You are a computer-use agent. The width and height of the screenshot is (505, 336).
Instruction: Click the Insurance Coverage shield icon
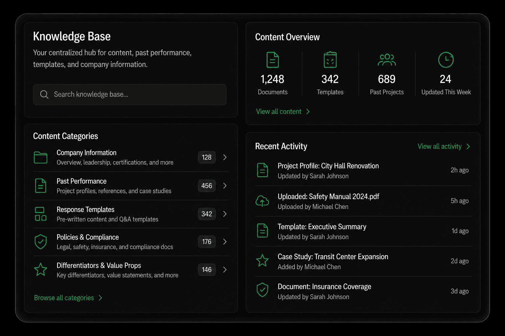click(262, 290)
